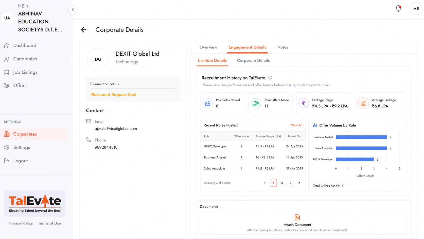Screen dimensions: 424x239
Task: Click the Offer Volume bar chart icon
Action: (x=315, y=125)
